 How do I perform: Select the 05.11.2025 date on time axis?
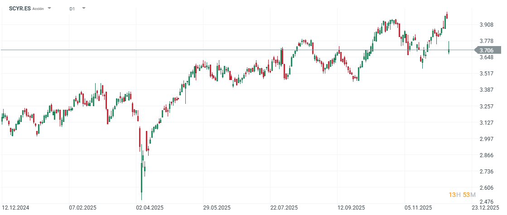[418, 208]
